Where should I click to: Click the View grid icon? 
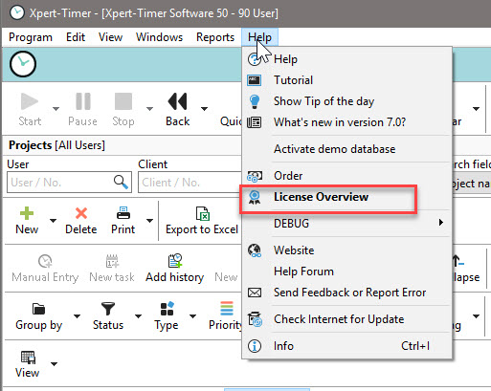(28, 358)
